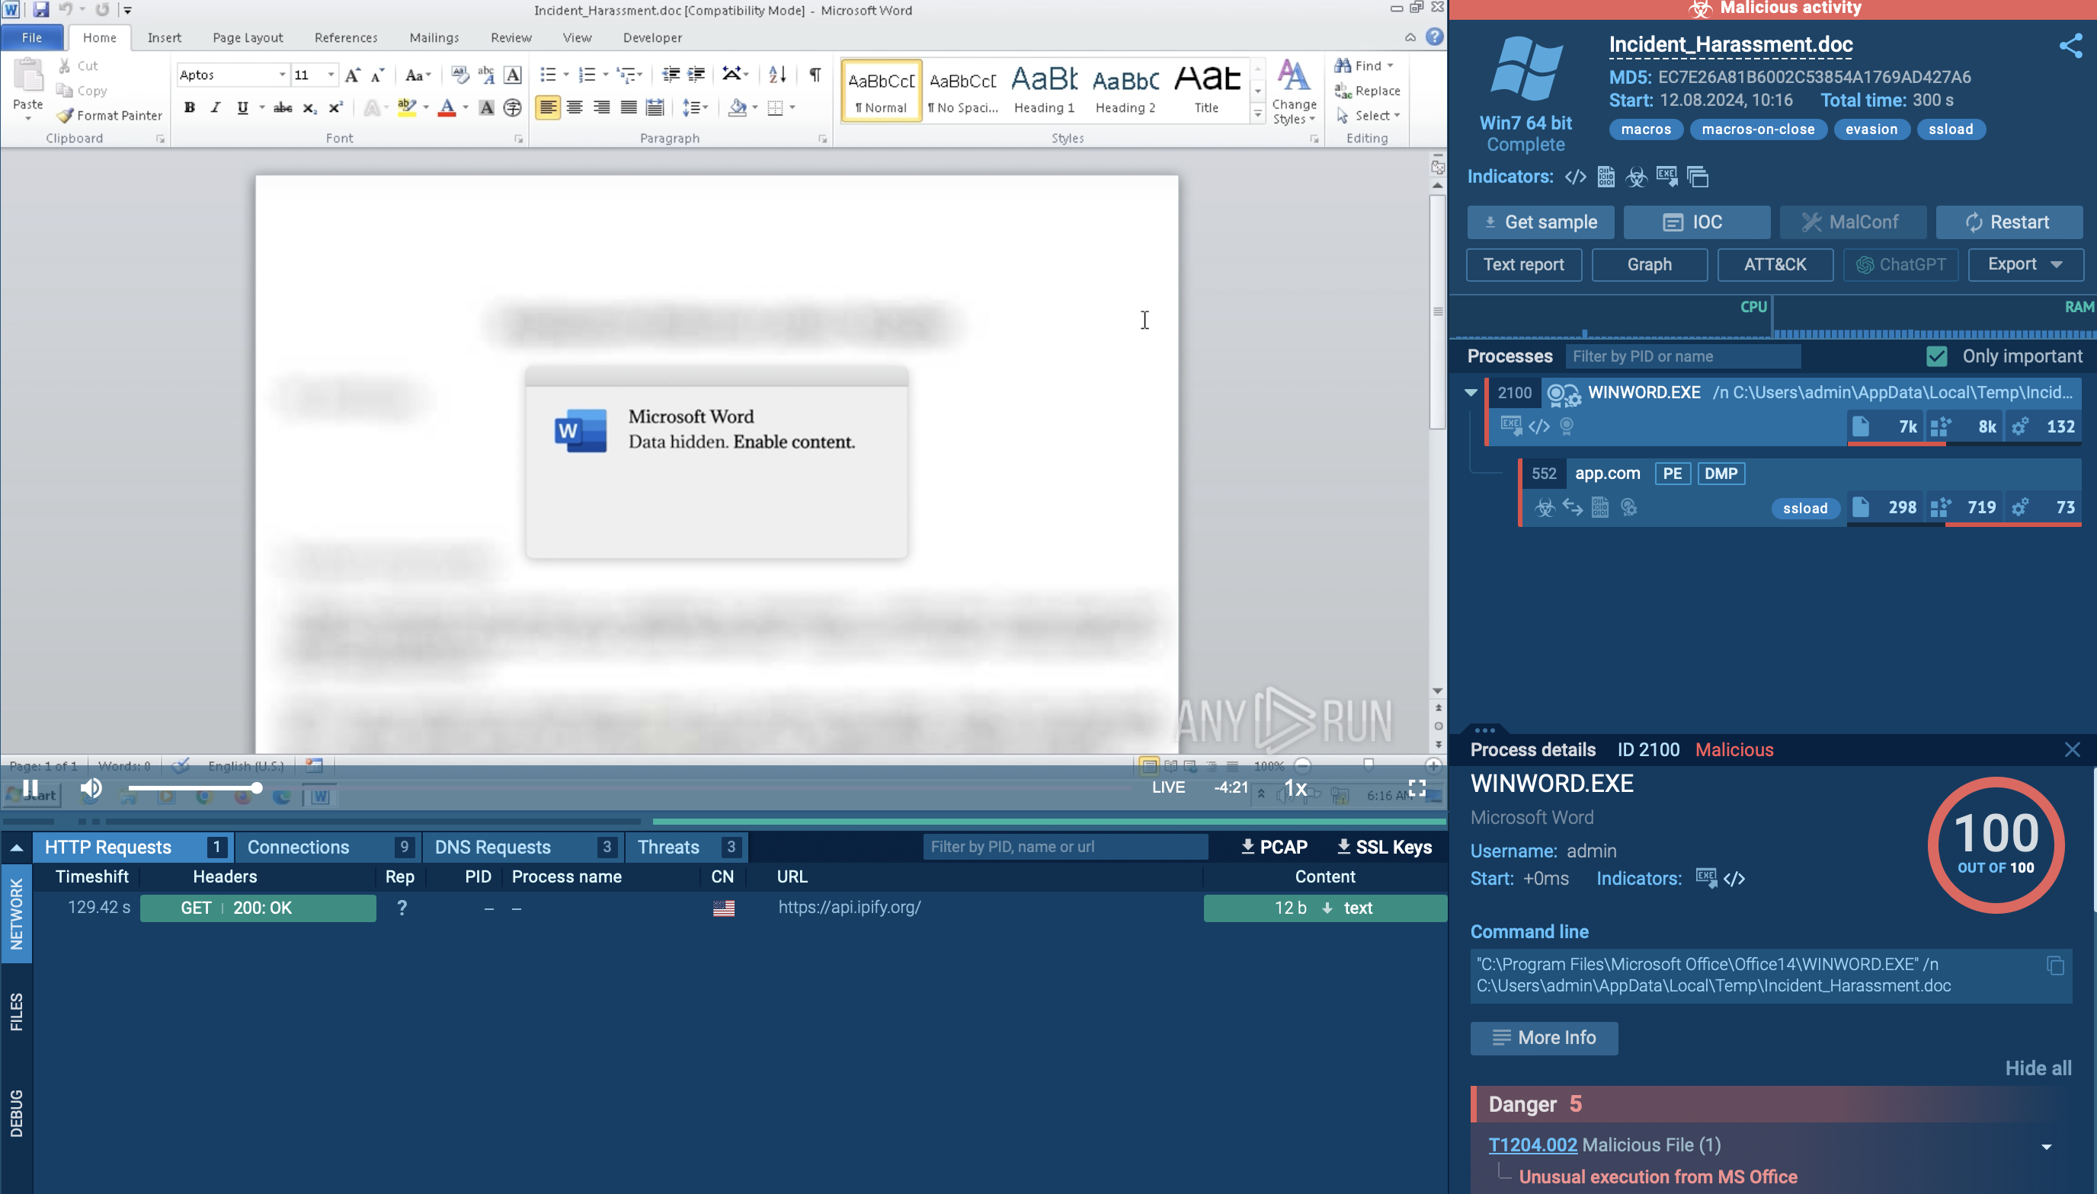The image size is (2097, 1194).
Task: Toggle the Only important checkbox
Action: (1936, 356)
